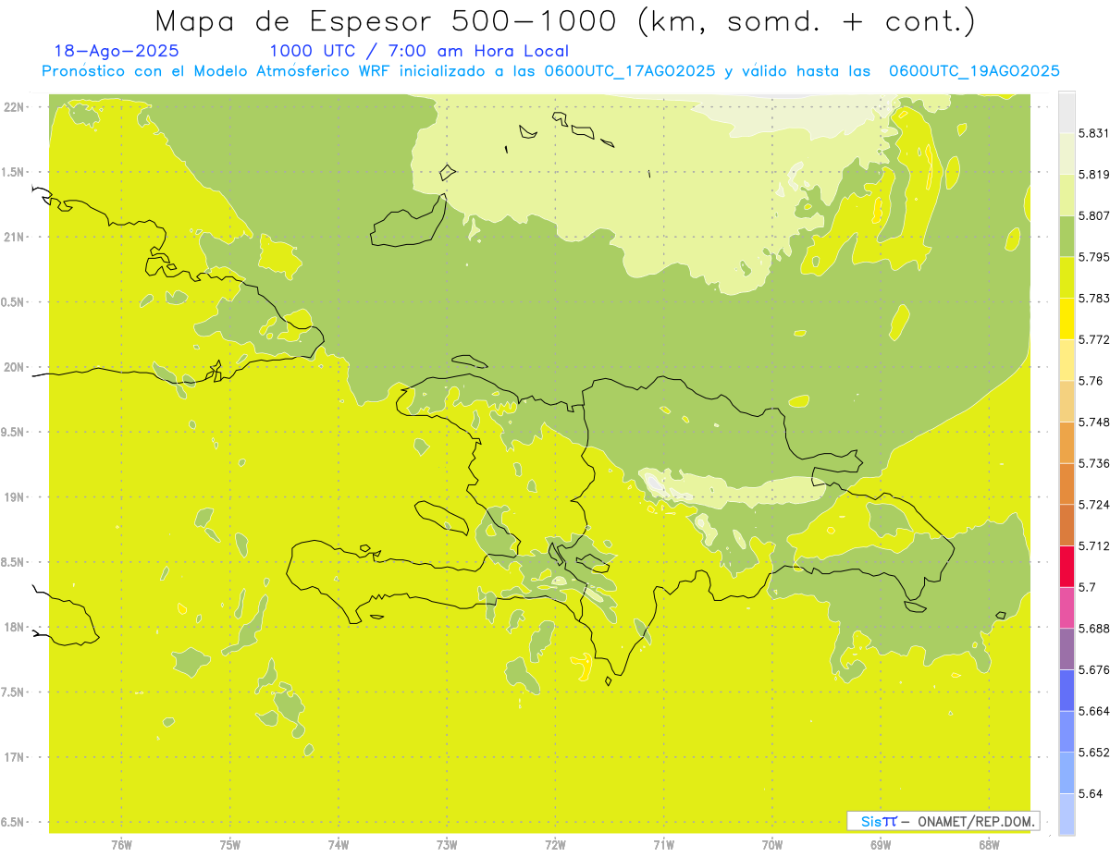Screen dimensions: 1110x857
Task: Select the 69W longitude label
Action: click(x=881, y=845)
